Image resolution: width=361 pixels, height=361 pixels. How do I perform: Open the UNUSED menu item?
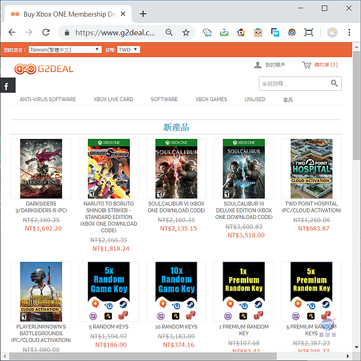coord(255,99)
